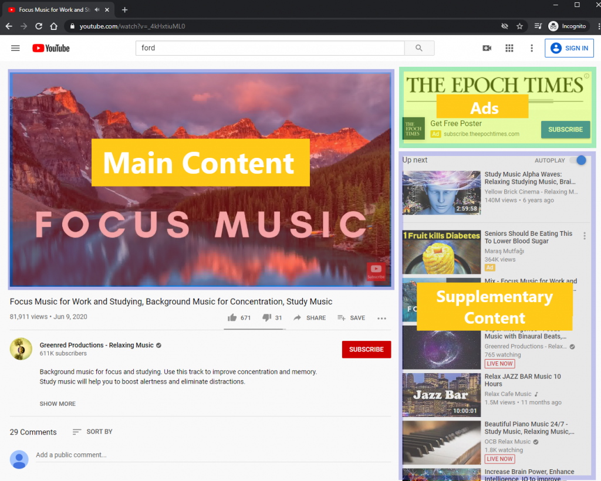Open the YouTube hamburger guide menu

(x=15, y=48)
